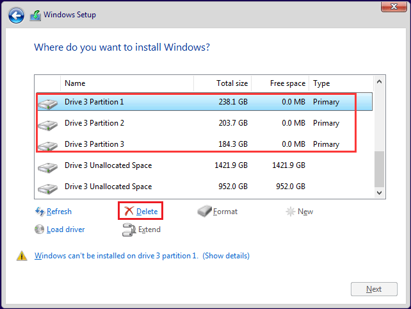This screenshot has width=411, height=309.
Task: Sort by the Total size column header
Action: click(223, 83)
